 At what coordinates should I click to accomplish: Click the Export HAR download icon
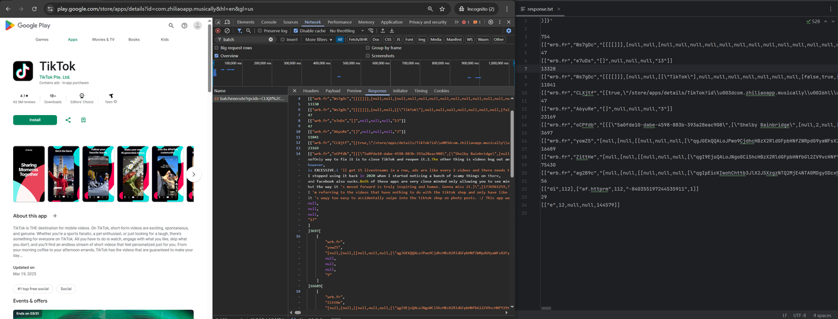pos(392,31)
